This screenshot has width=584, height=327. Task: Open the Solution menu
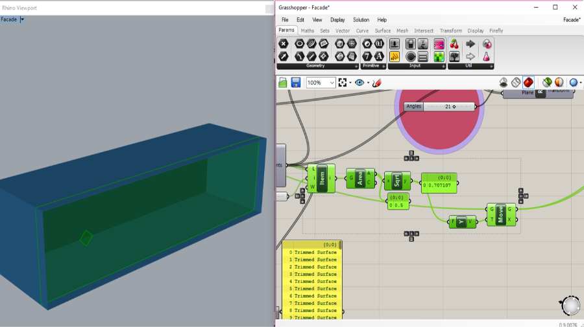pyautogui.click(x=361, y=19)
